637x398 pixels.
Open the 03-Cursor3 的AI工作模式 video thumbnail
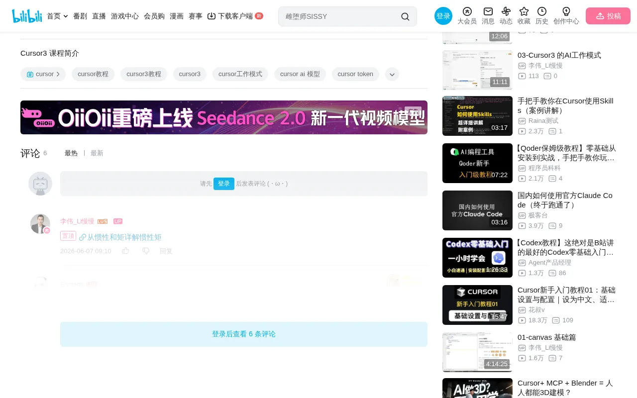click(477, 70)
